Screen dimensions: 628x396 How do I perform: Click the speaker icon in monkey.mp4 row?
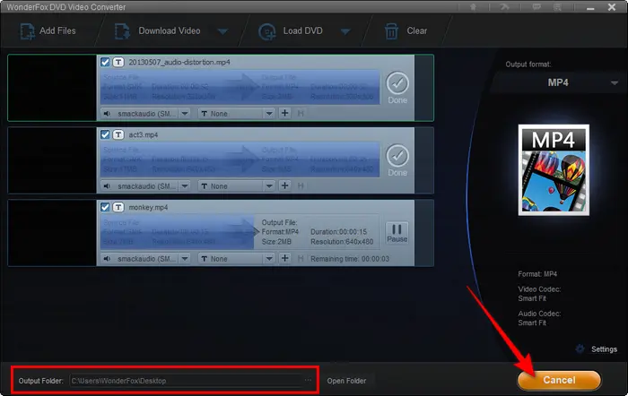click(x=107, y=259)
